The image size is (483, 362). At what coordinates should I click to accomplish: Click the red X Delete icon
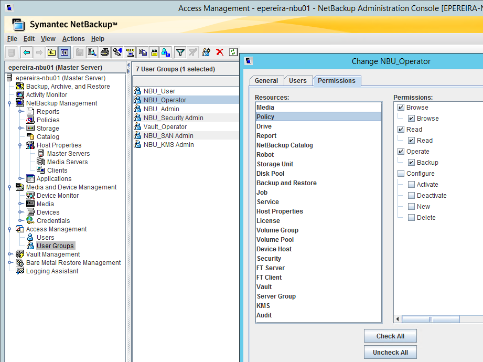click(x=220, y=52)
